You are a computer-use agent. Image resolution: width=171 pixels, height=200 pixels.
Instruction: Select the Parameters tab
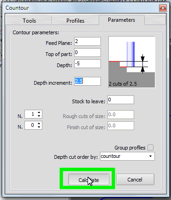(122, 20)
